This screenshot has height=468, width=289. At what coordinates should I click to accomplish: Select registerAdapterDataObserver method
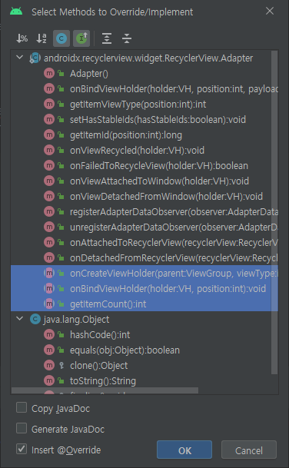(144, 211)
